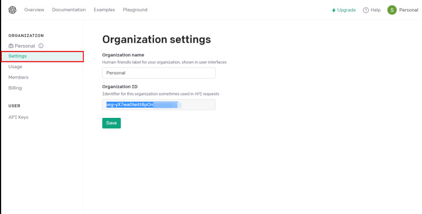View the Members page
Image resolution: width=422 pixels, height=214 pixels.
pos(18,77)
